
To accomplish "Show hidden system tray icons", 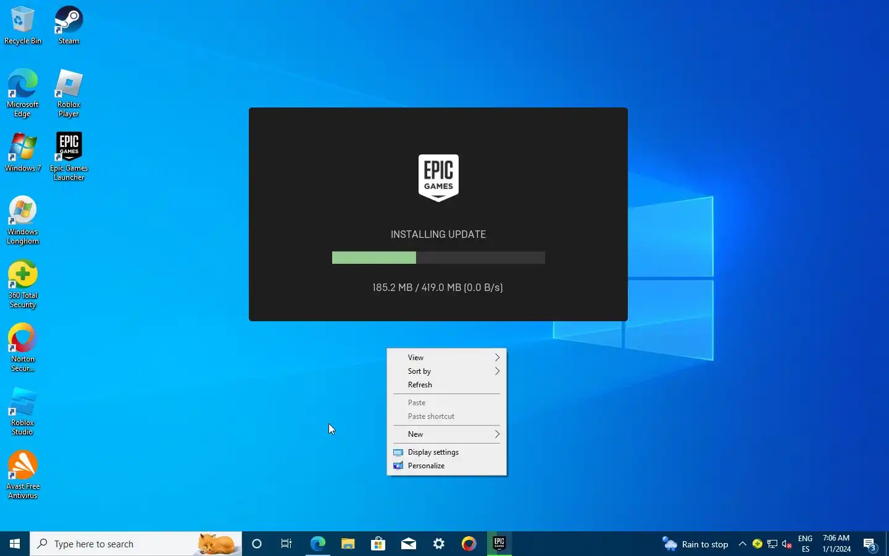I will tap(743, 544).
